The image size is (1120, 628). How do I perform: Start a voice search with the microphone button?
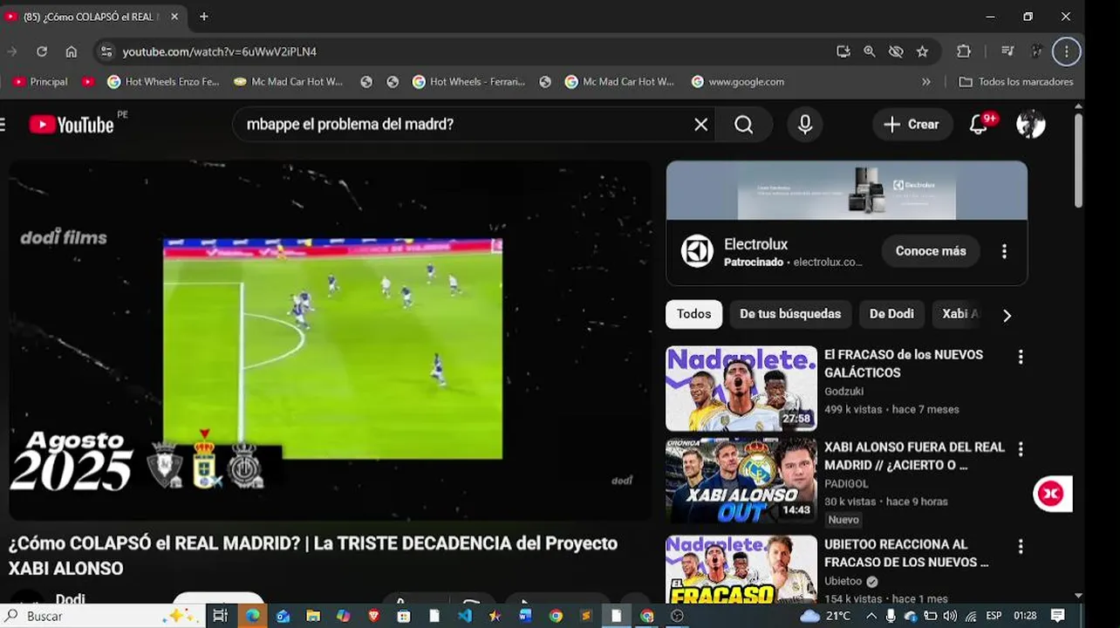coord(805,125)
